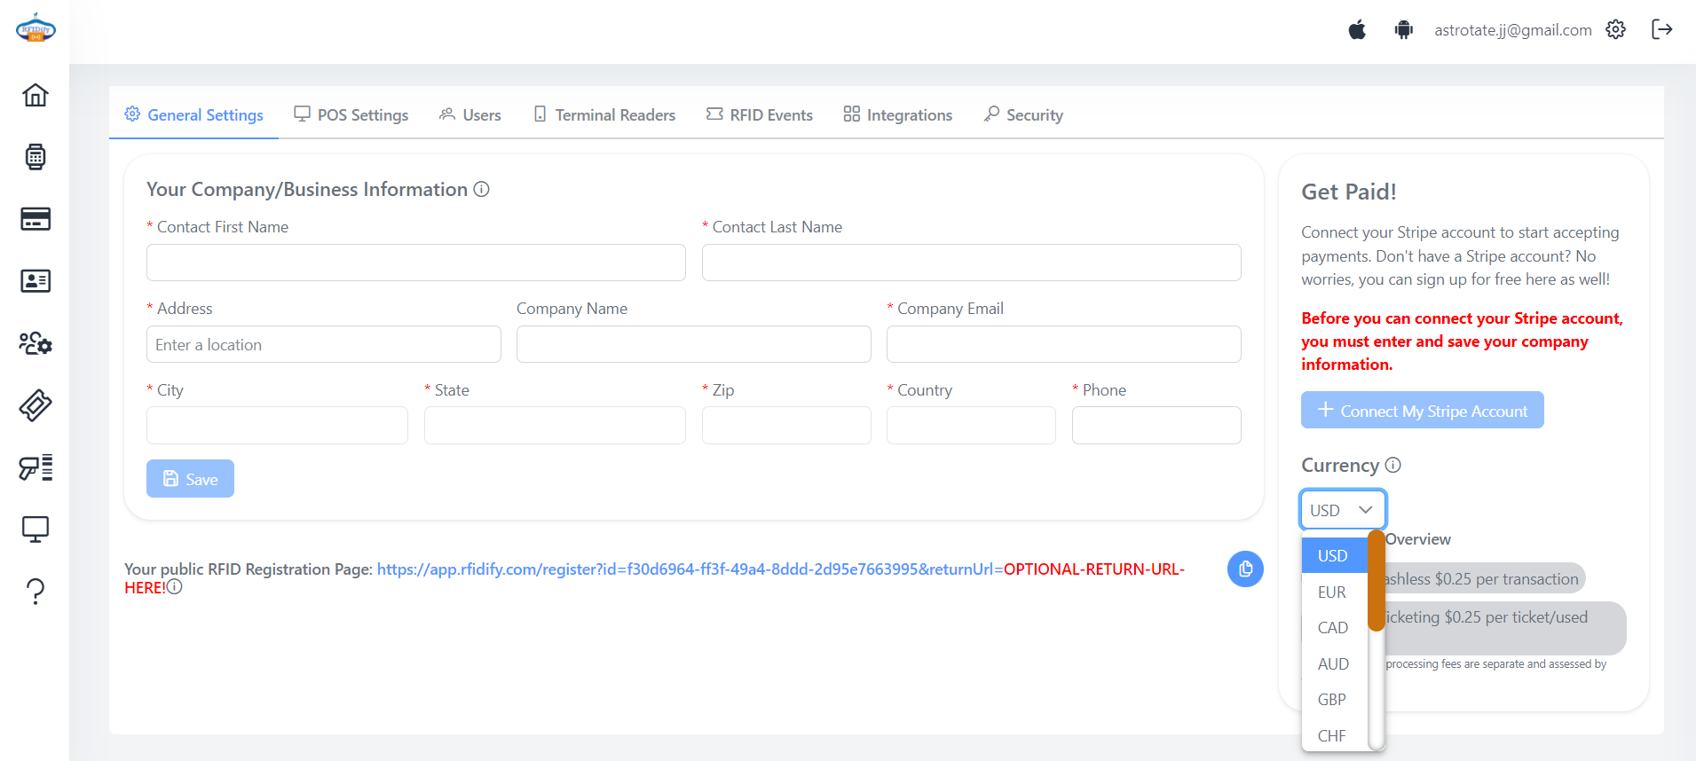
Task: Click the Get Paid! heading
Action: tap(1349, 192)
